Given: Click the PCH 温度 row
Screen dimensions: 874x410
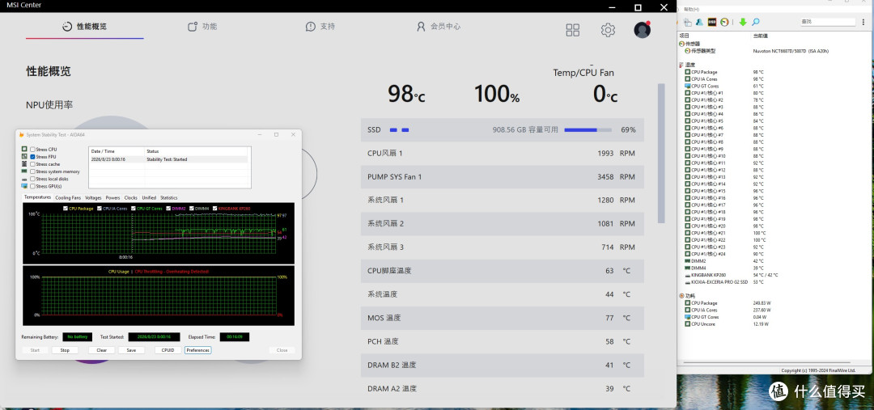Looking at the screenshot, I should pyautogui.click(x=503, y=341).
